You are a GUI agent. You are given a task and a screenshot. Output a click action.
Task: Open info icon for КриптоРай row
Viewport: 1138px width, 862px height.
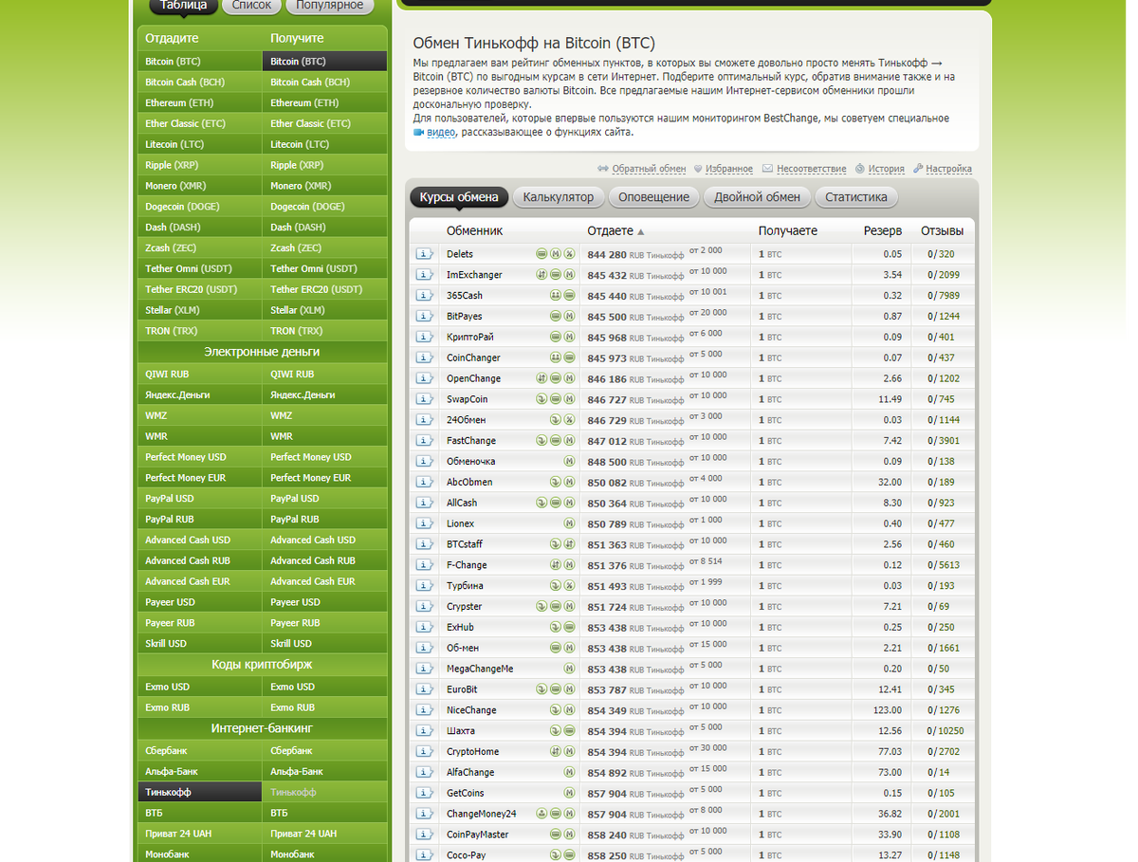coord(425,338)
